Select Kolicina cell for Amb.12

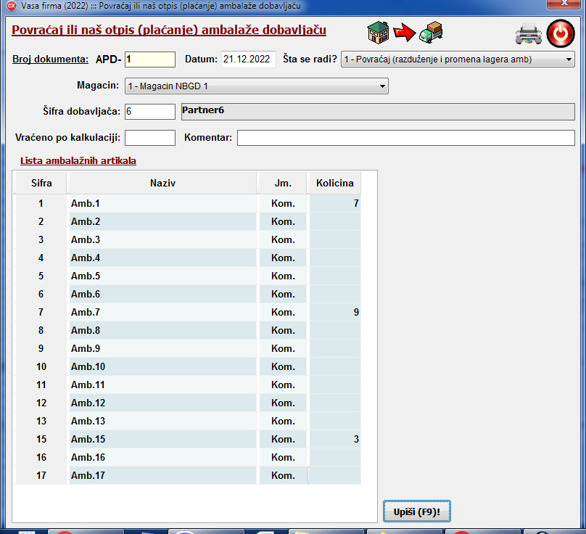pos(335,403)
